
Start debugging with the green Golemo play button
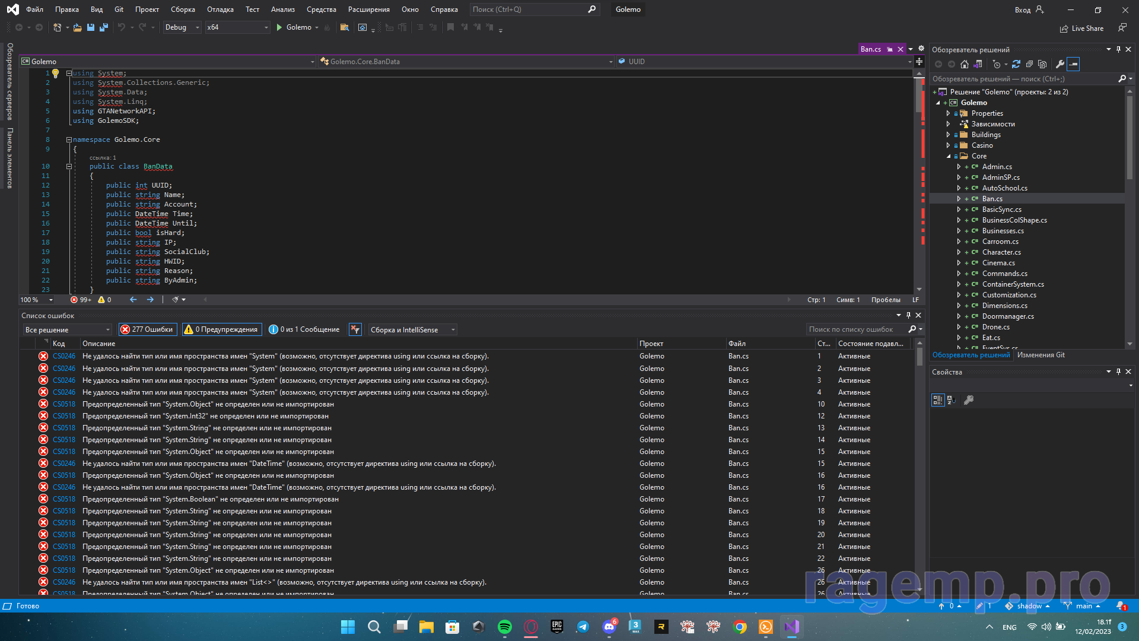[294, 27]
